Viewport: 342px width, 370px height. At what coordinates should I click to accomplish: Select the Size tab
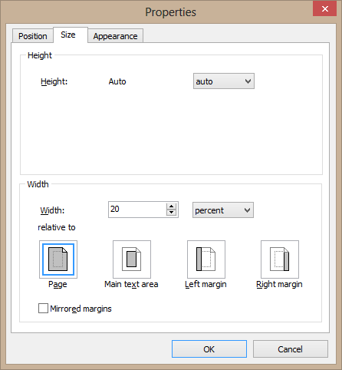click(x=68, y=35)
